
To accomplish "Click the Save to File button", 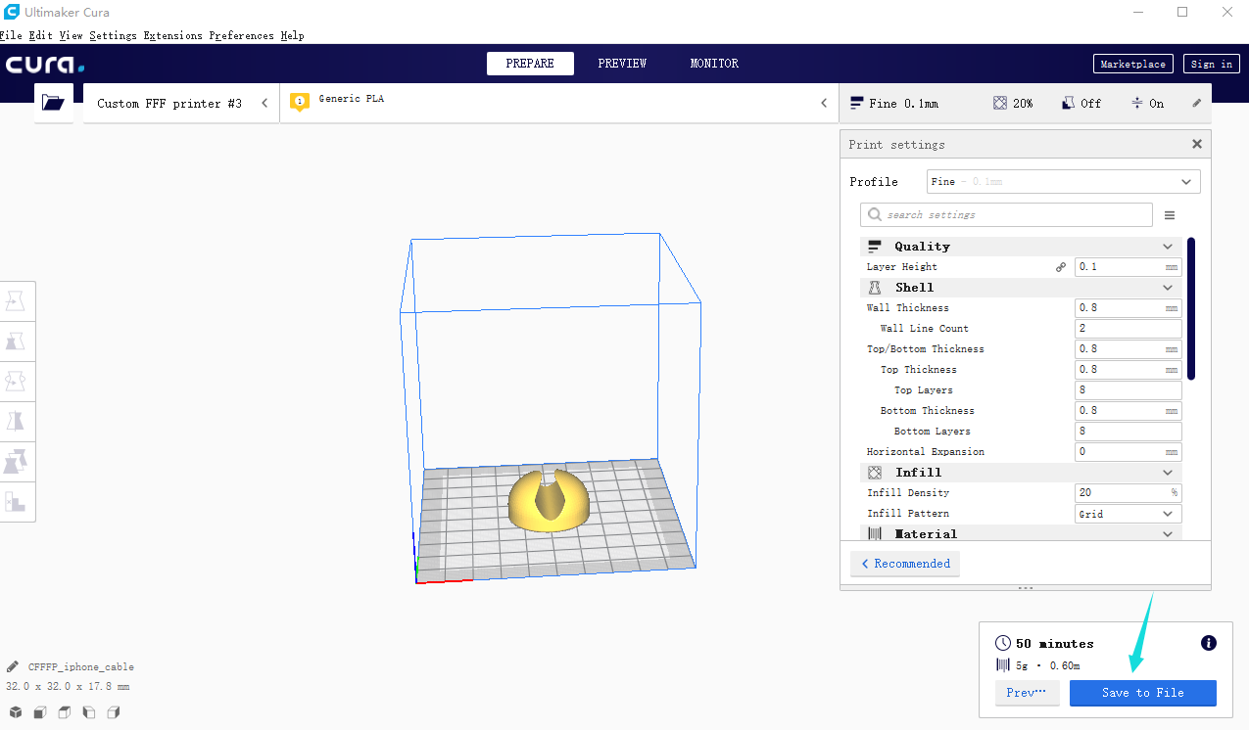I will point(1143,693).
